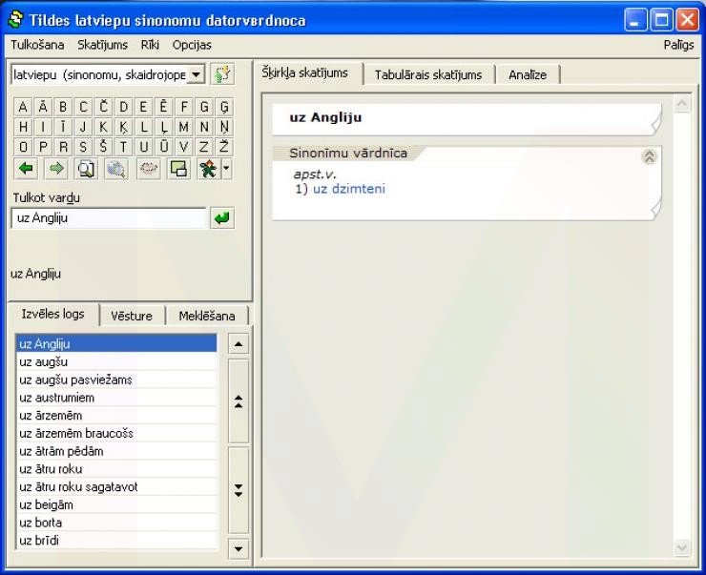The height and width of the screenshot is (575, 706).
Task: Open the latviepu dictionary selection dropdown
Action: coord(195,74)
